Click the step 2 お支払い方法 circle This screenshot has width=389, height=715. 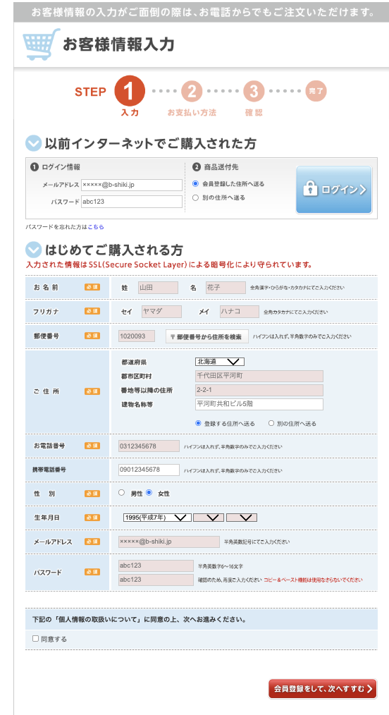click(x=192, y=91)
